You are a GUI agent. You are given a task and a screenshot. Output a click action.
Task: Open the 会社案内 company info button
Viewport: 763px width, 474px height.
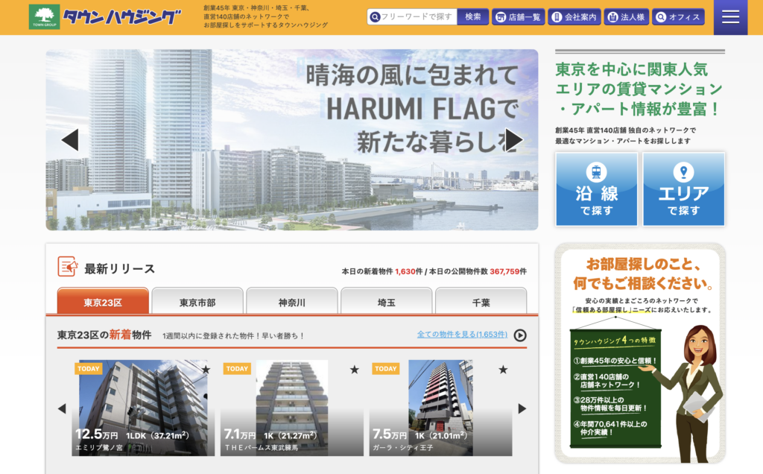pyautogui.click(x=574, y=17)
